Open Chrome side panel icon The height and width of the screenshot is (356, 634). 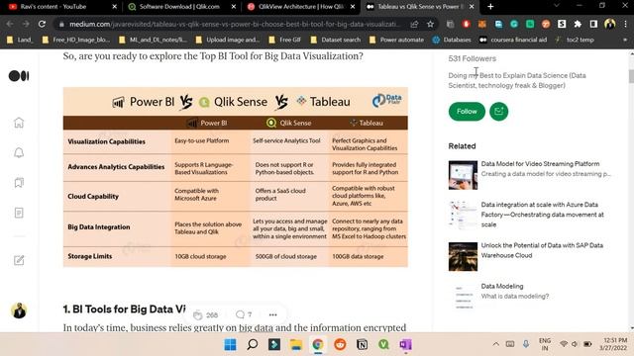tap(593, 24)
